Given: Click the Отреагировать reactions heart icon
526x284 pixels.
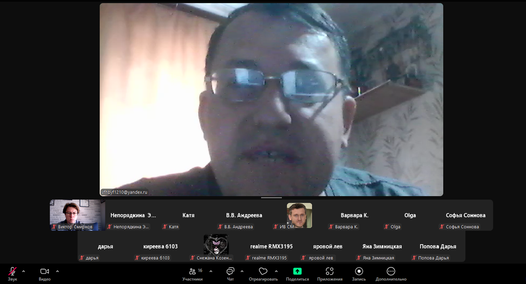Looking at the screenshot, I should click(263, 273).
